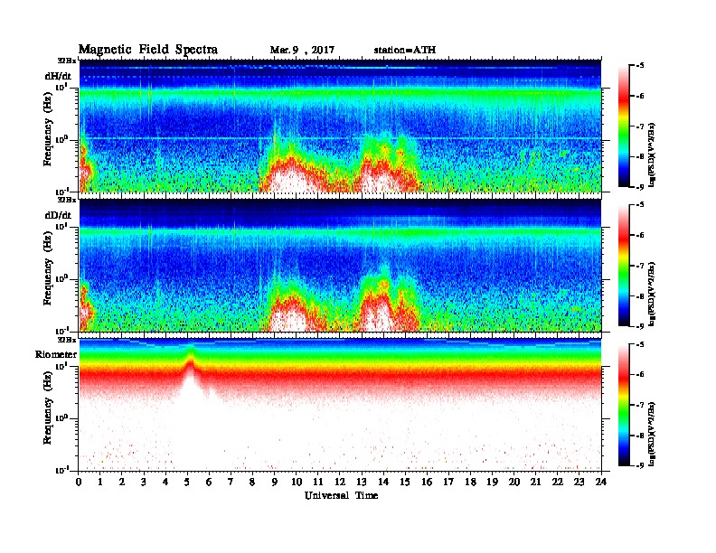
Task: Click the "dH/dt" panel label
Action: click(x=58, y=76)
